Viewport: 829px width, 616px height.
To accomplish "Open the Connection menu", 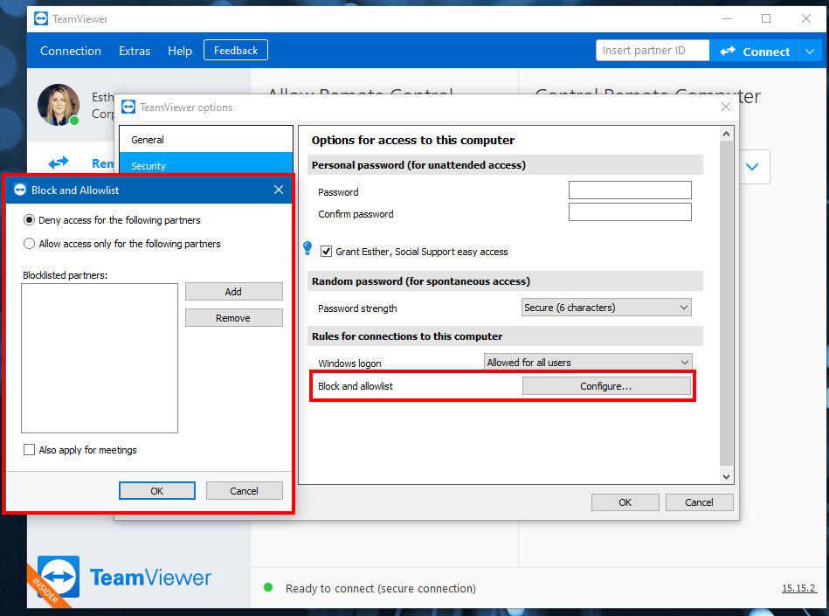I will click(x=71, y=52).
